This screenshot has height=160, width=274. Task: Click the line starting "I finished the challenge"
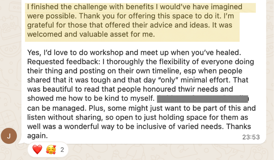click(x=73, y=7)
